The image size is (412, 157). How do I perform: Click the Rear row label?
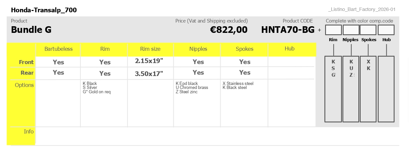pos(27,73)
